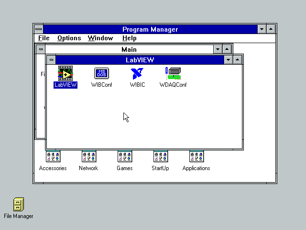Select the WDAQConf configuration icon
The image size is (306, 230).
tap(173, 73)
